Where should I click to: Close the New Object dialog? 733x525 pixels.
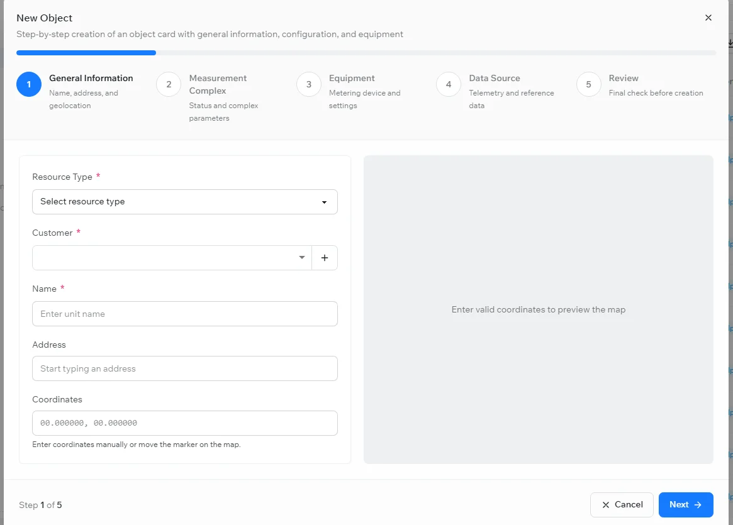(708, 18)
